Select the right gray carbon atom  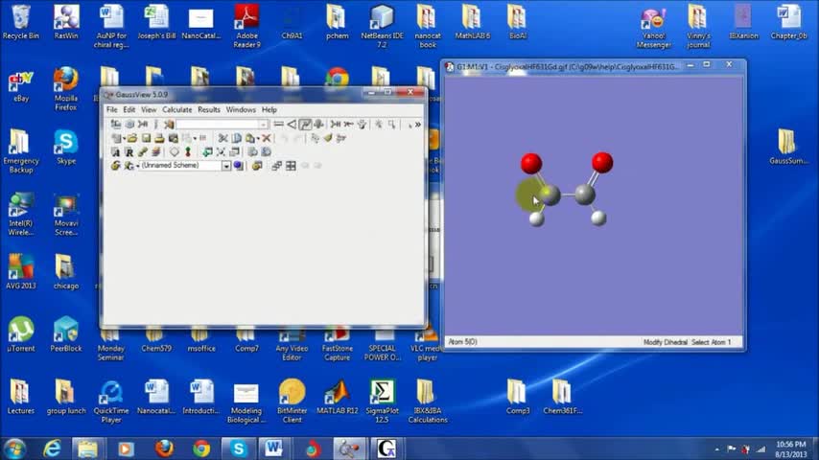tap(584, 195)
